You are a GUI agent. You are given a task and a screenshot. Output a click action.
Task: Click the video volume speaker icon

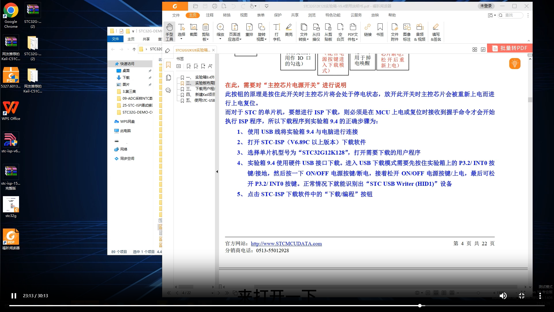[503, 296]
